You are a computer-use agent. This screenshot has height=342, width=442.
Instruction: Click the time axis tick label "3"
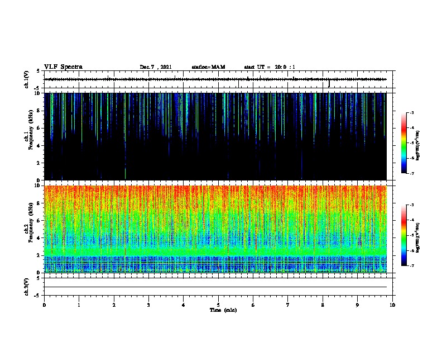[148, 305]
